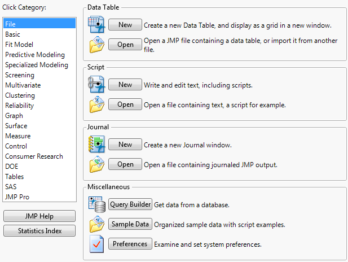Screen dimensions: 348x262
Task: Choose Predictive Modeling in the category list
Action: [x=35, y=55]
